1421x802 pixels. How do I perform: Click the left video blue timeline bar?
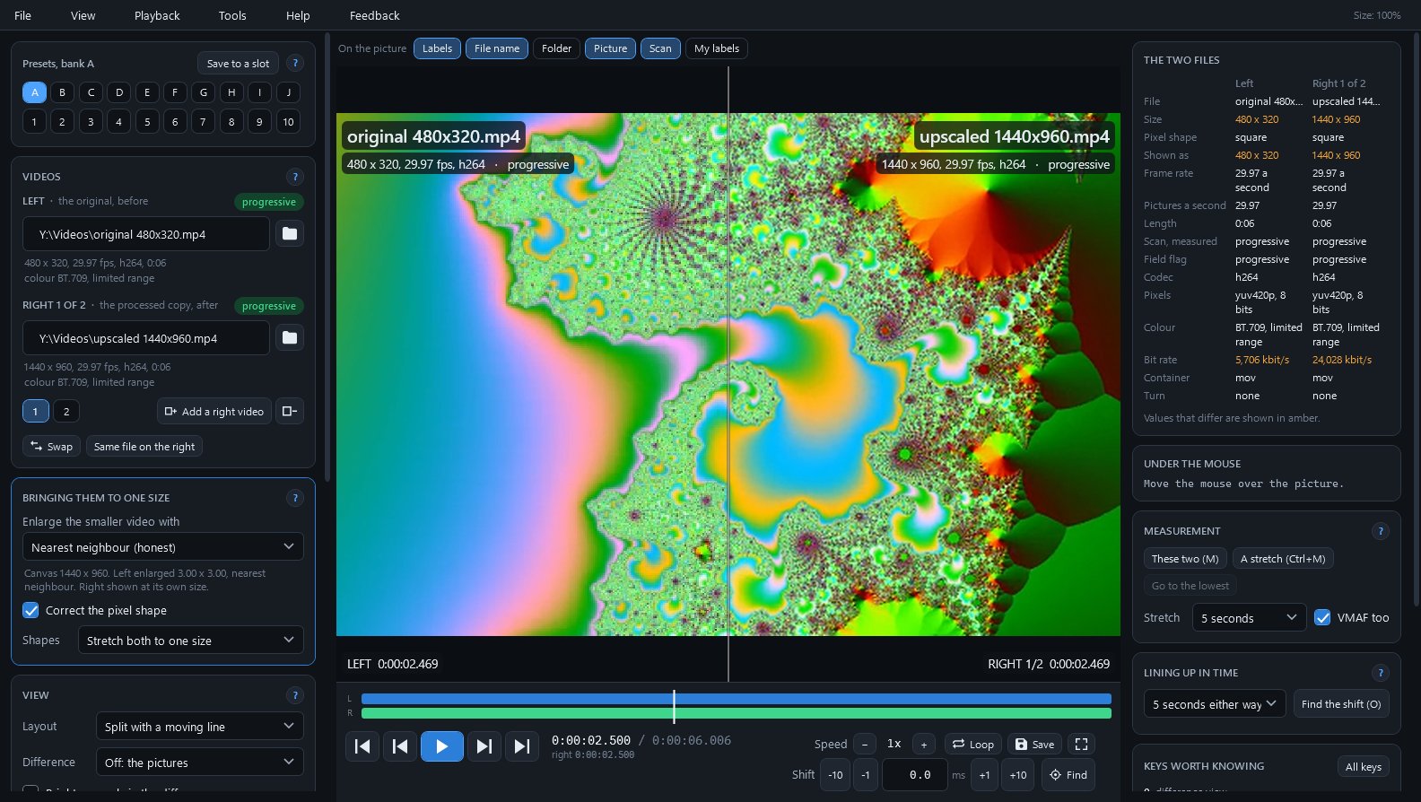point(737,699)
